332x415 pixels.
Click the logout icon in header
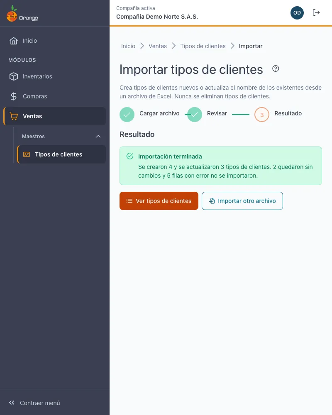316,12
